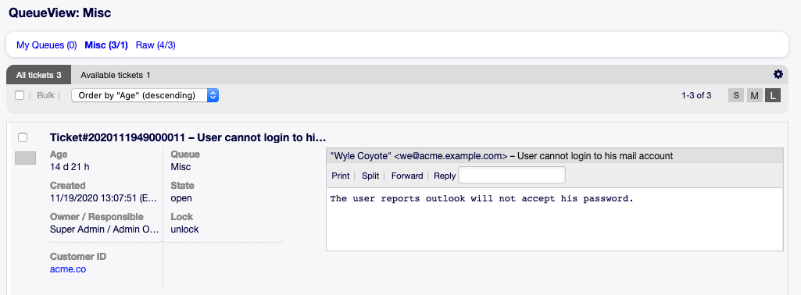This screenshot has height=295, width=801.
Task: Switch to the All tickets 3 tab
Action: [39, 75]
